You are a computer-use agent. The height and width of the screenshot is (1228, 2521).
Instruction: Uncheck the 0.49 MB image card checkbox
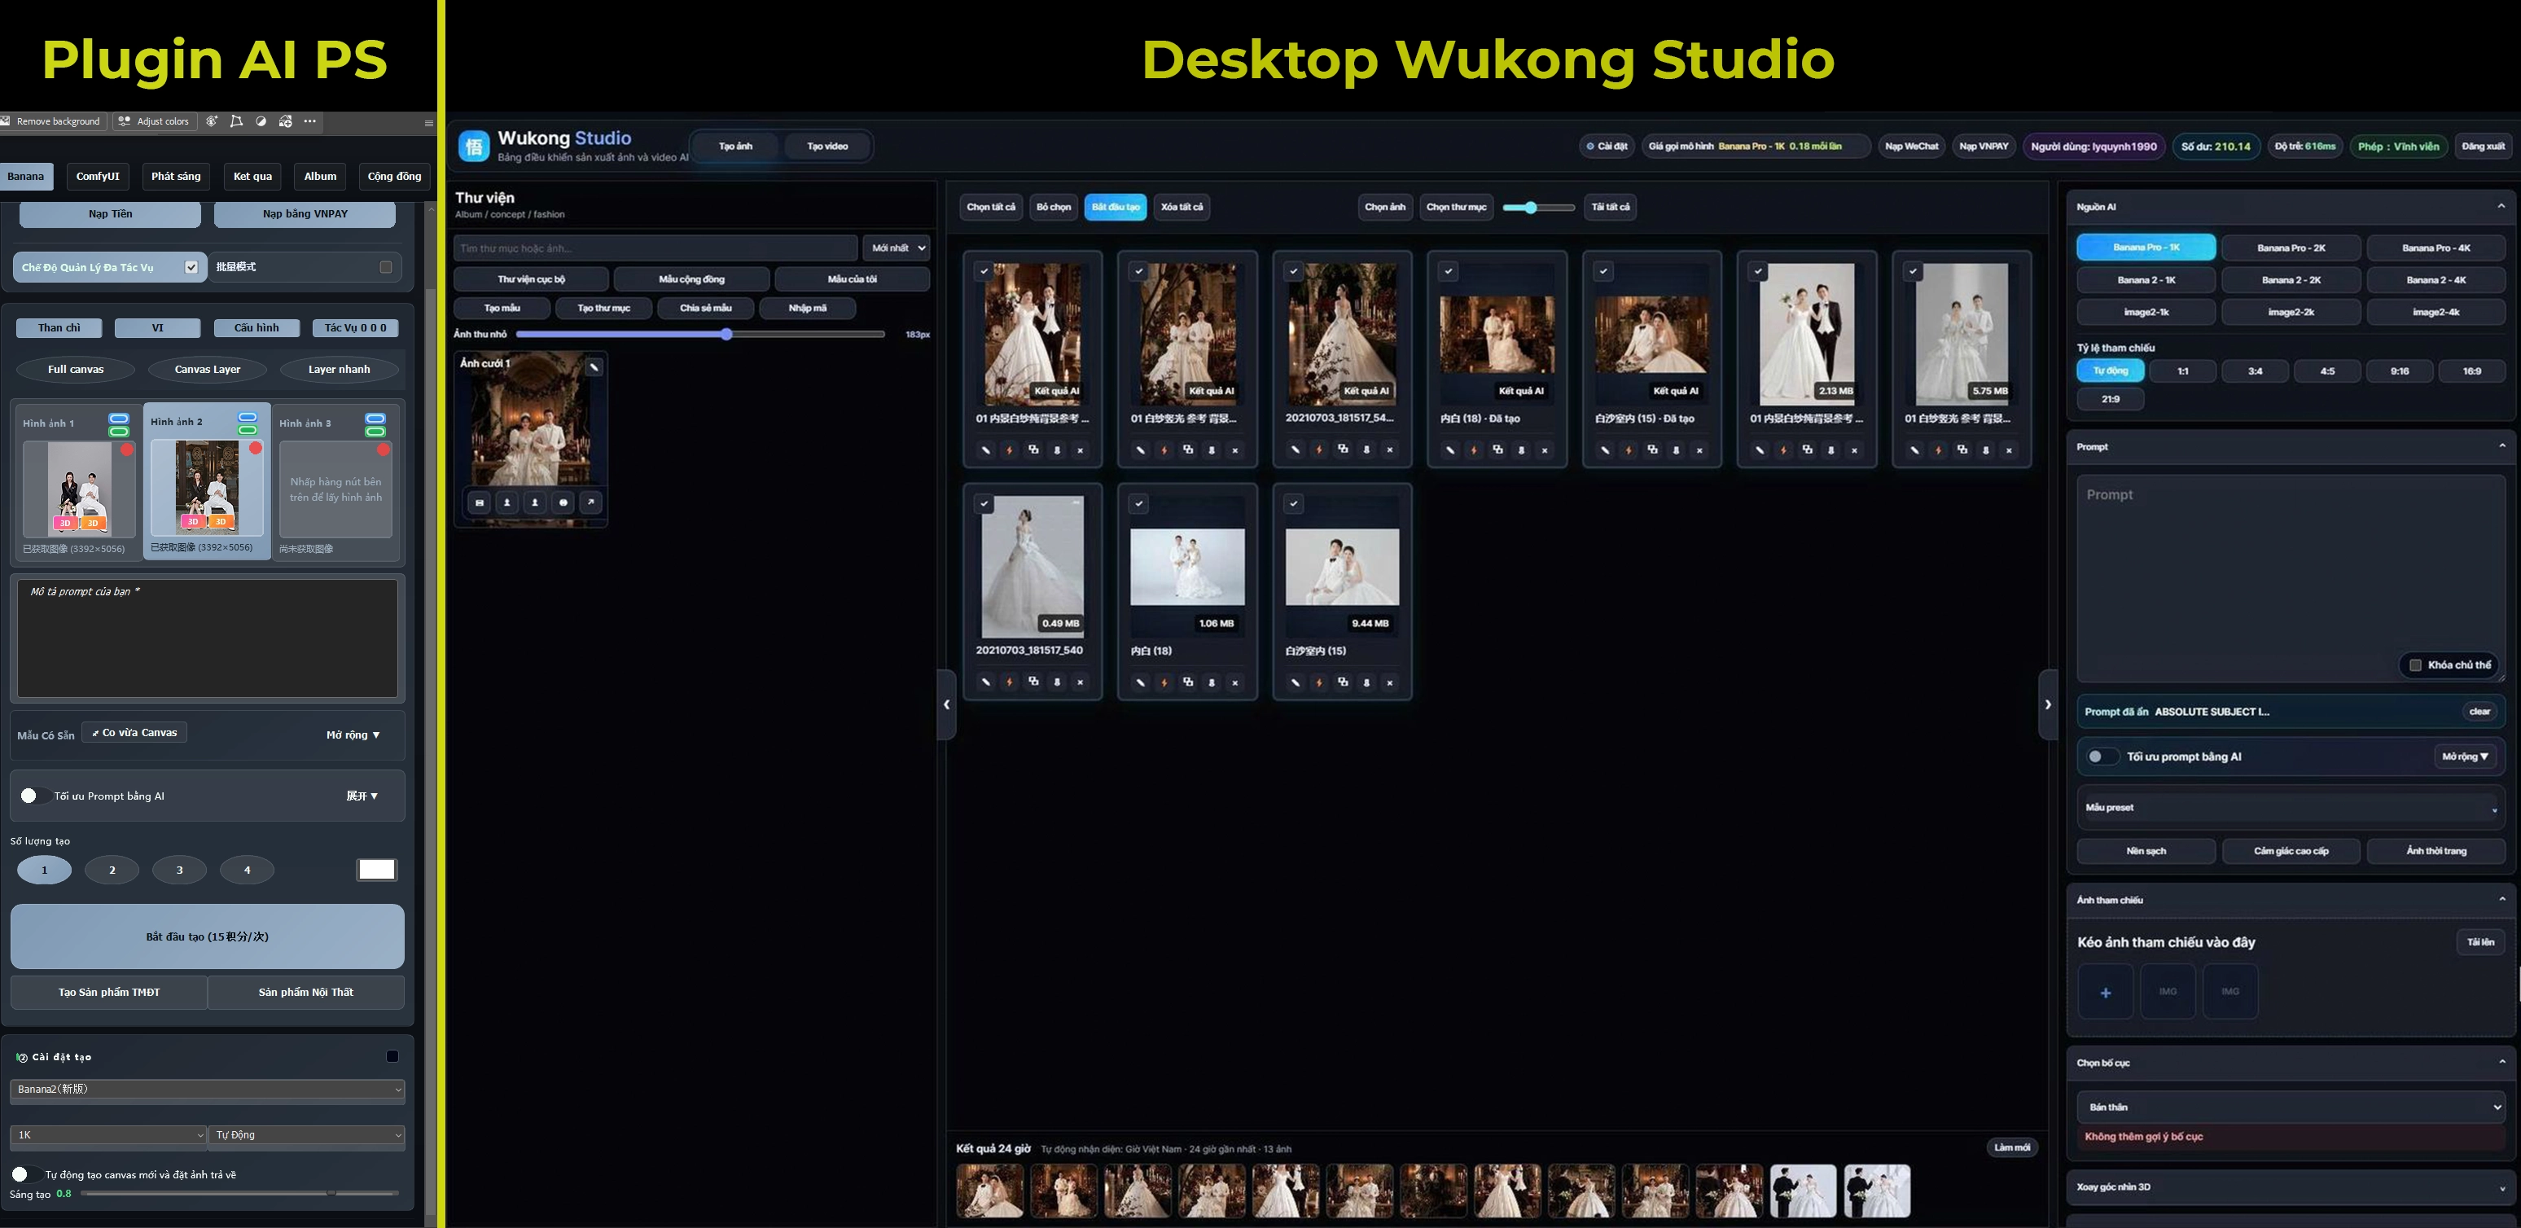pyautogui.click(x=984, y=504)
